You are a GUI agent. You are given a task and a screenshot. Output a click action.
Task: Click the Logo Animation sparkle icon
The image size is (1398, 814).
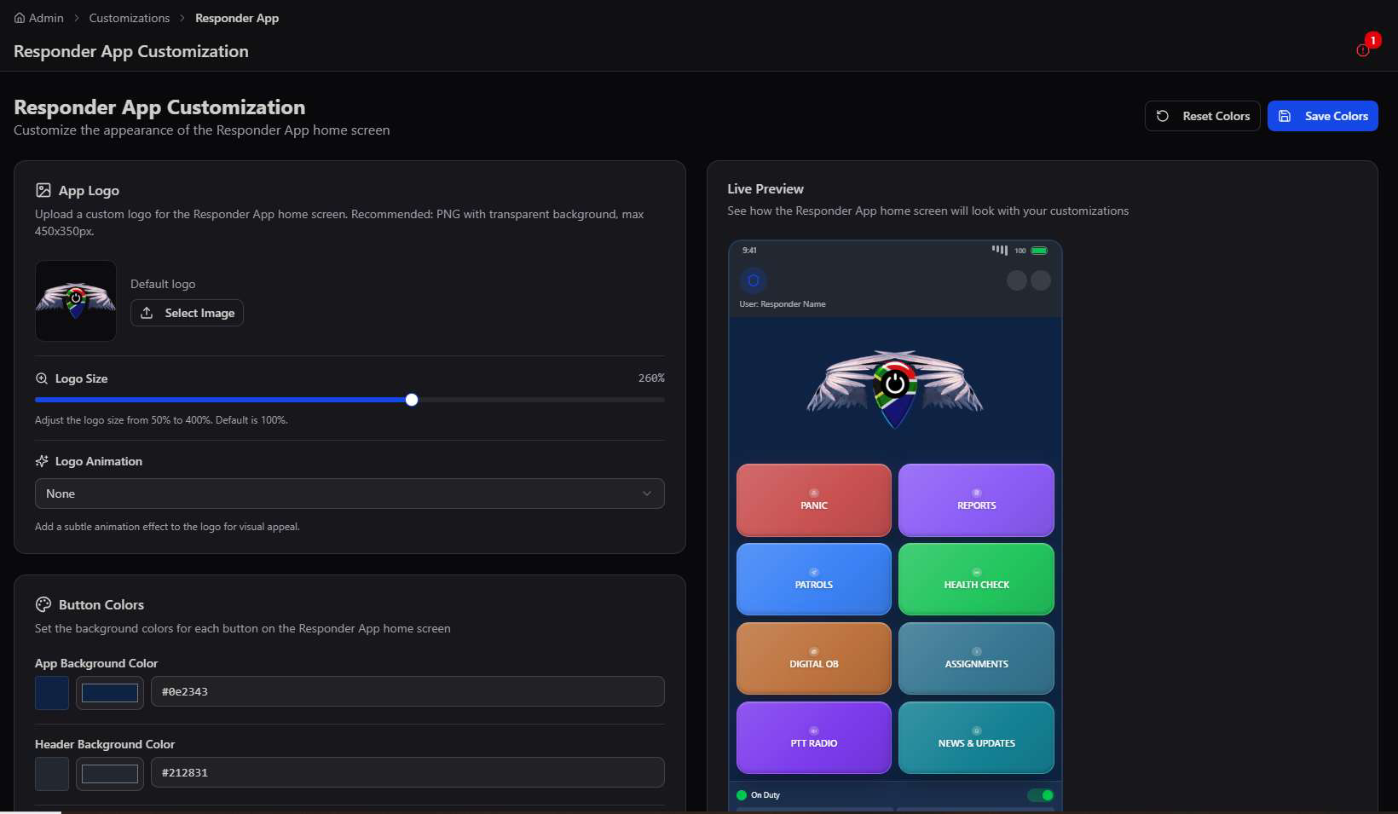(42, 461)
